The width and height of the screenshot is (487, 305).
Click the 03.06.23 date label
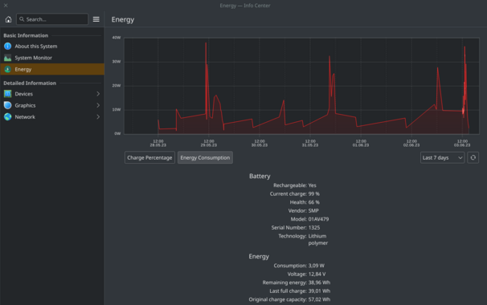(462, 145)
